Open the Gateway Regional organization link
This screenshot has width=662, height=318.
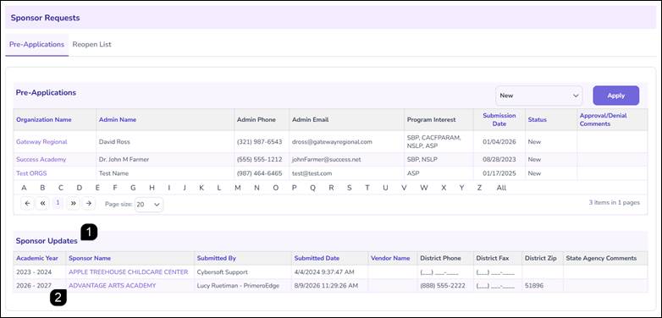tap(41, 142)
